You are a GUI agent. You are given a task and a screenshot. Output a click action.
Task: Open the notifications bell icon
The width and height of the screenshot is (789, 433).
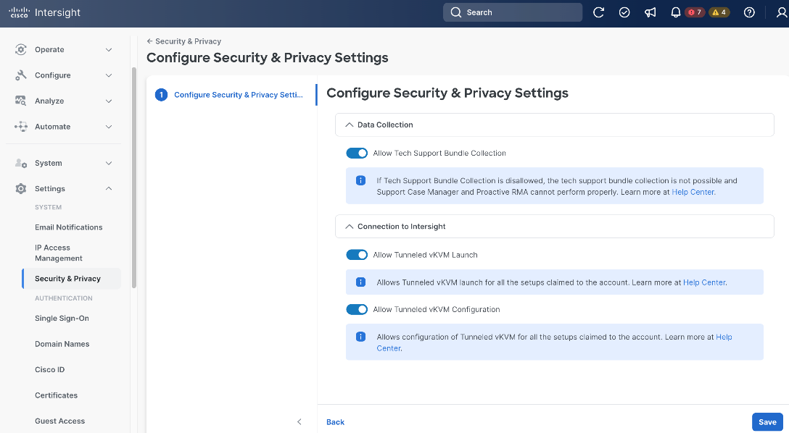click(x=676, y=12)
